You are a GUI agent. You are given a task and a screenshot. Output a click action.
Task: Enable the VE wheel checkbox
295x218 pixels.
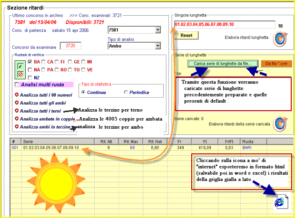point(83,70)
